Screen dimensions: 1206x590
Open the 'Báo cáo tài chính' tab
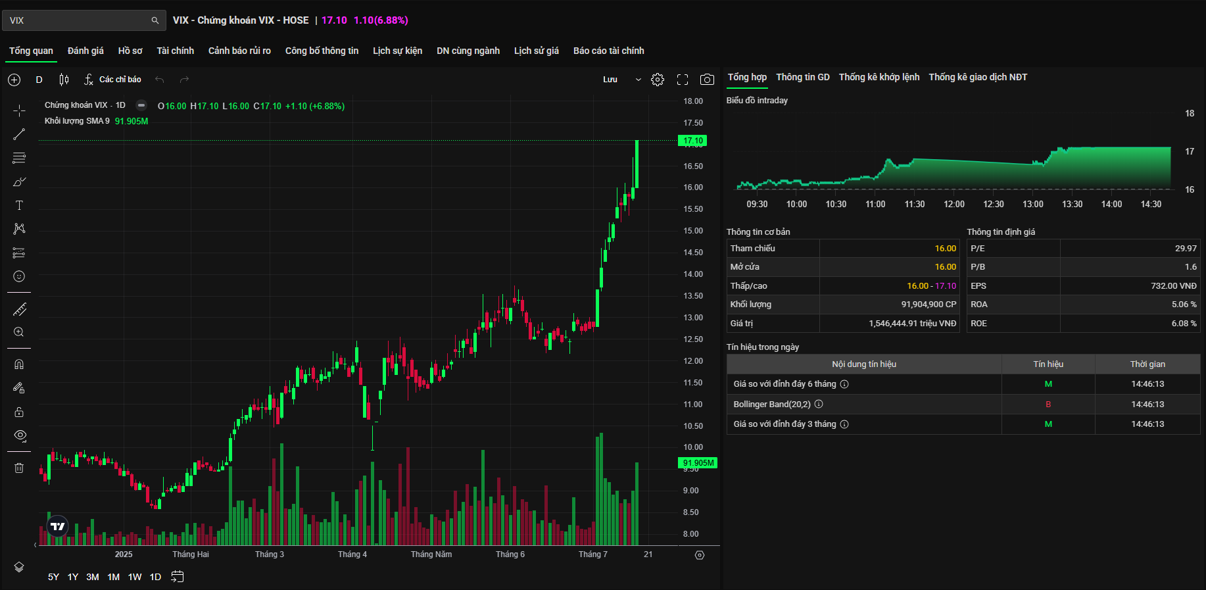click(x=609, y=51)
